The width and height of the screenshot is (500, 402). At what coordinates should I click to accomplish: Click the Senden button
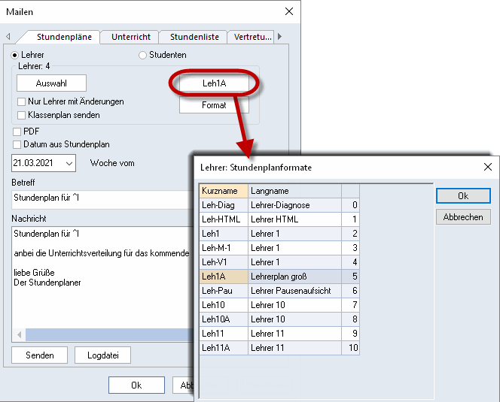click(40, 355)
